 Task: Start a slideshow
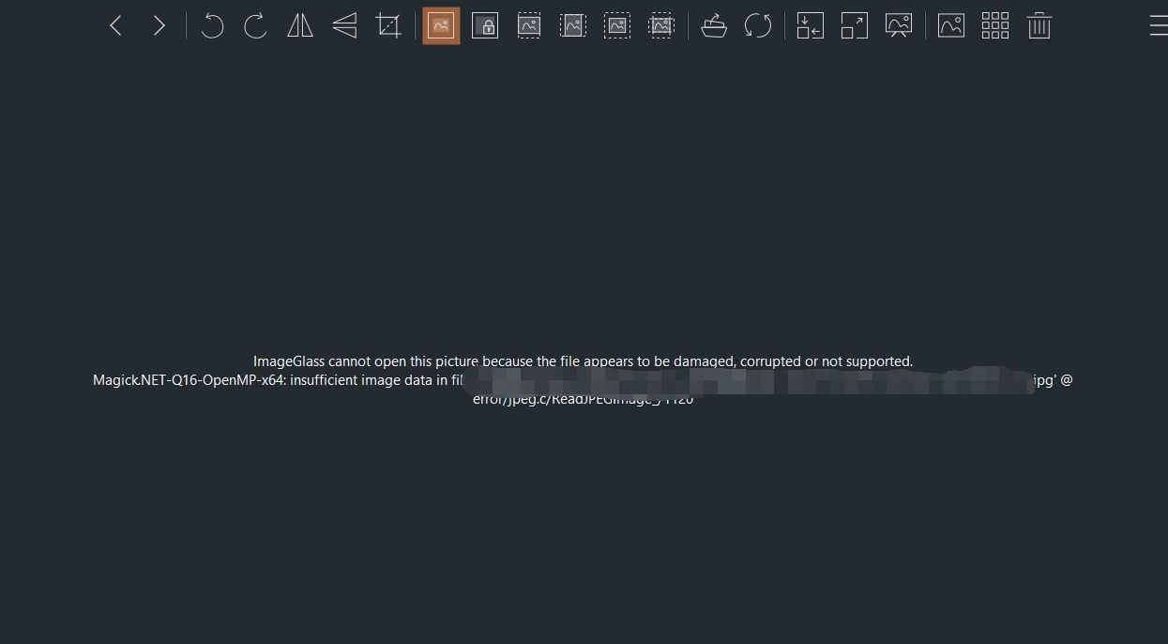point(898,25)
